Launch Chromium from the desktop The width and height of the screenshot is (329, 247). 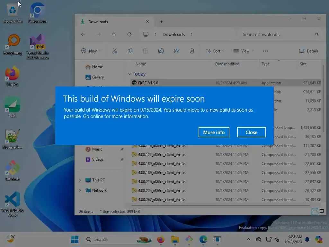[x=38, y=14]
